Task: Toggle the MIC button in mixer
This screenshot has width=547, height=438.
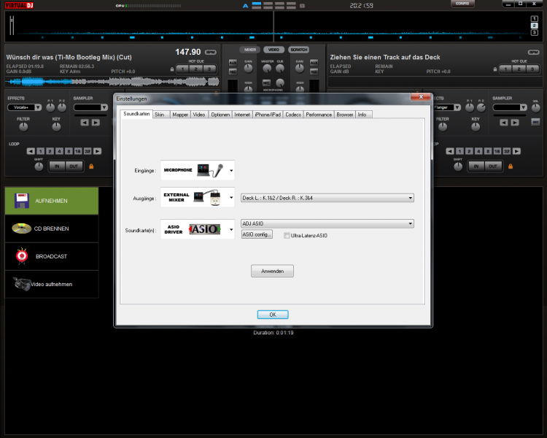Action: point(266,82)
